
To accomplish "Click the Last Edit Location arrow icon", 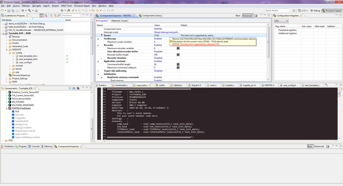I will pos(93,11).
